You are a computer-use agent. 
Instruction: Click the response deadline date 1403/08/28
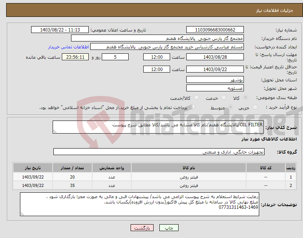(215, 57)
